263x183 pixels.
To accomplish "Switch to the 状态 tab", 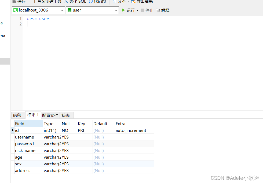I will (65, 115).
